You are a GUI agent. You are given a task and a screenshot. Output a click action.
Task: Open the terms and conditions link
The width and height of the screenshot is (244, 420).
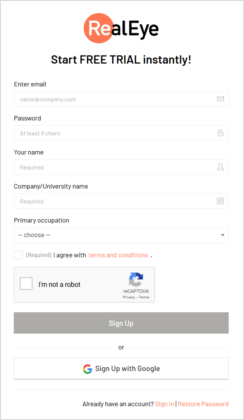coord(118,255)
